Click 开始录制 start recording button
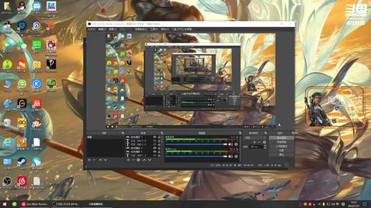Screen dimensions: 371x208 coord(281,142)
